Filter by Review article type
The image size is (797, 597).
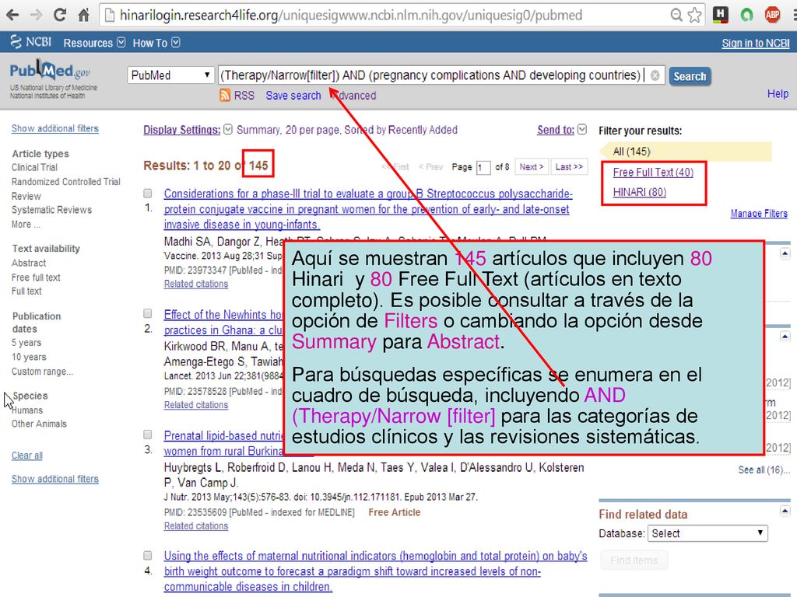pos(26,196)
